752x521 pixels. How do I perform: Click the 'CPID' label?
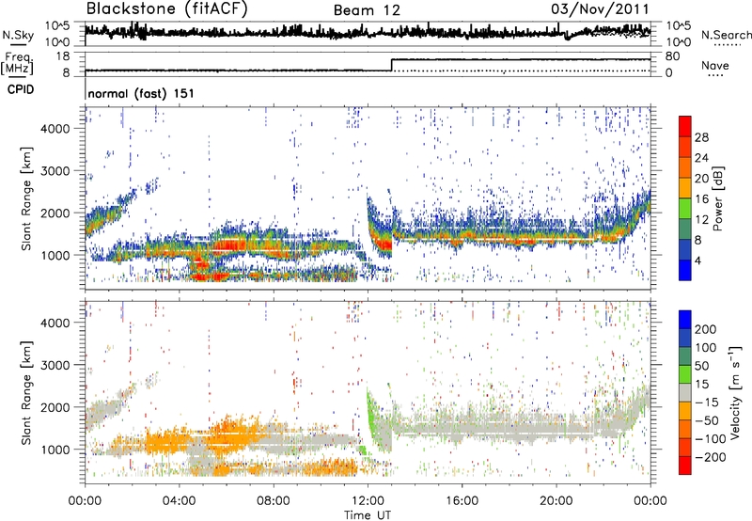21,89
